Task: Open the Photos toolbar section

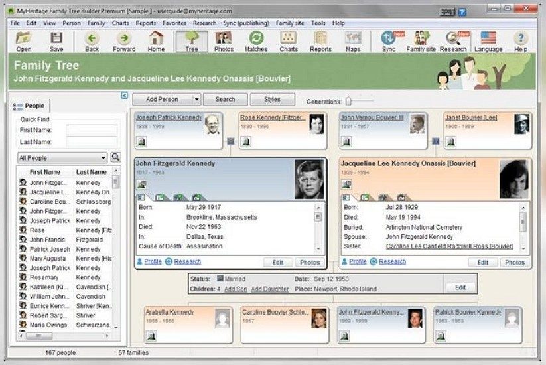Action: tap(224, 41)
